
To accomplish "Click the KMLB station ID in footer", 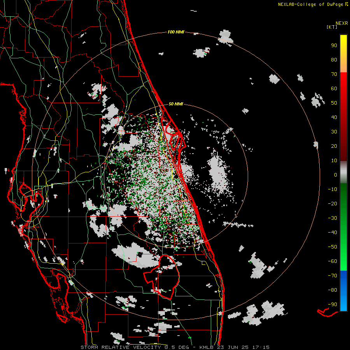I will pyautogui.click(x=207, y=347).
